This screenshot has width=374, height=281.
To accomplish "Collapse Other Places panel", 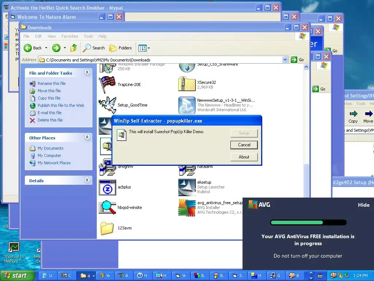I will [87, 137].
